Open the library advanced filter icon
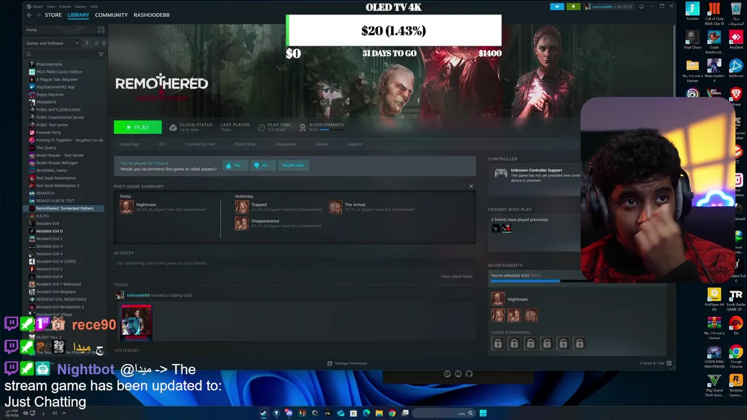This screenshot has height=420, width=747. [x=101, y=54]
